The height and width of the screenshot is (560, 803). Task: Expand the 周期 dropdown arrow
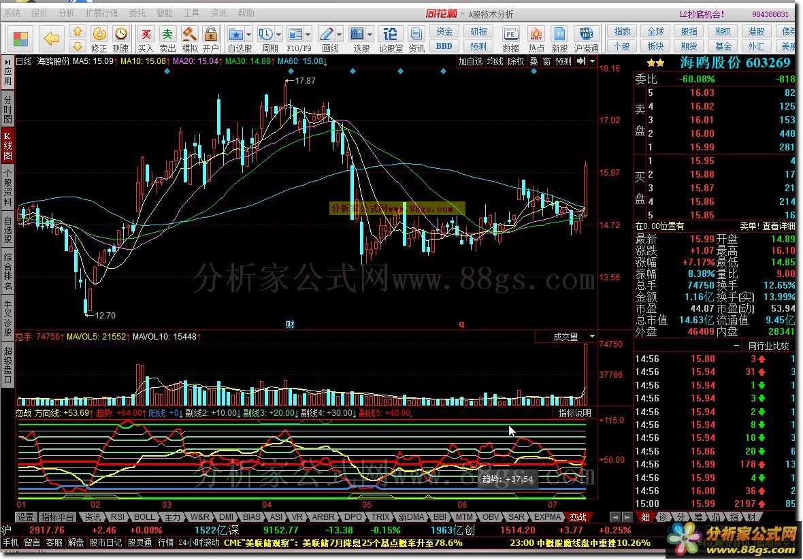278,35
